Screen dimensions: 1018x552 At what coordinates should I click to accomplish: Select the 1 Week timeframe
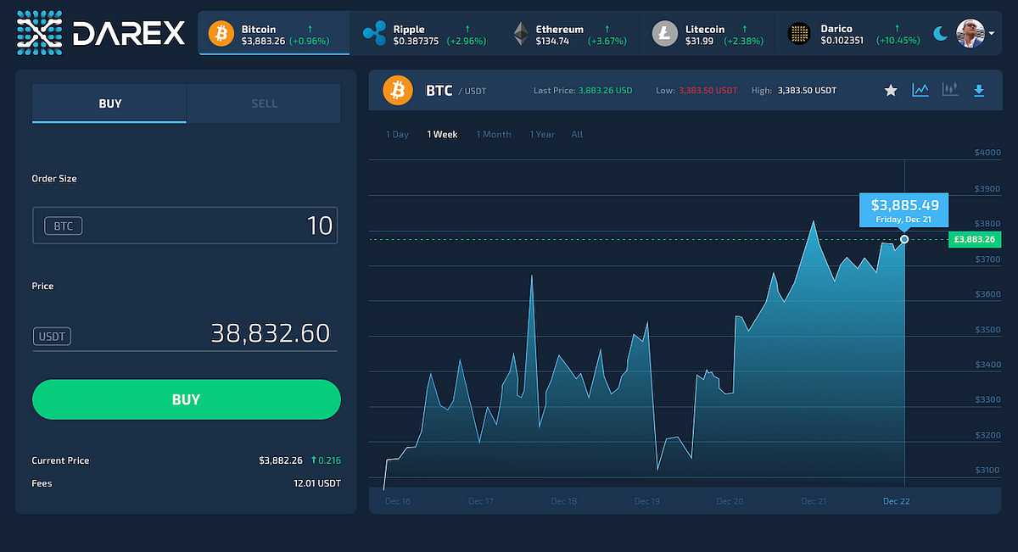click(x=442, y=134)
